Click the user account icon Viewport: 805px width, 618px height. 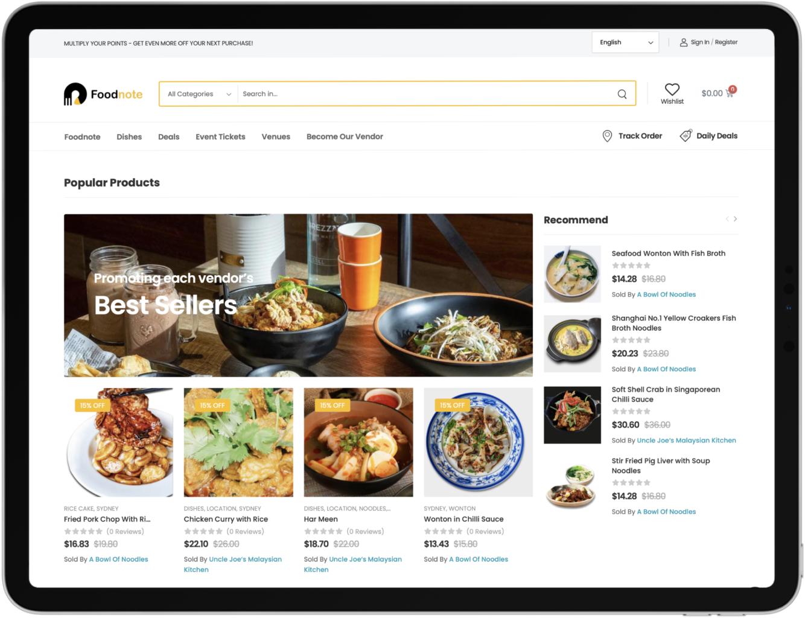(x=684, y=43)
